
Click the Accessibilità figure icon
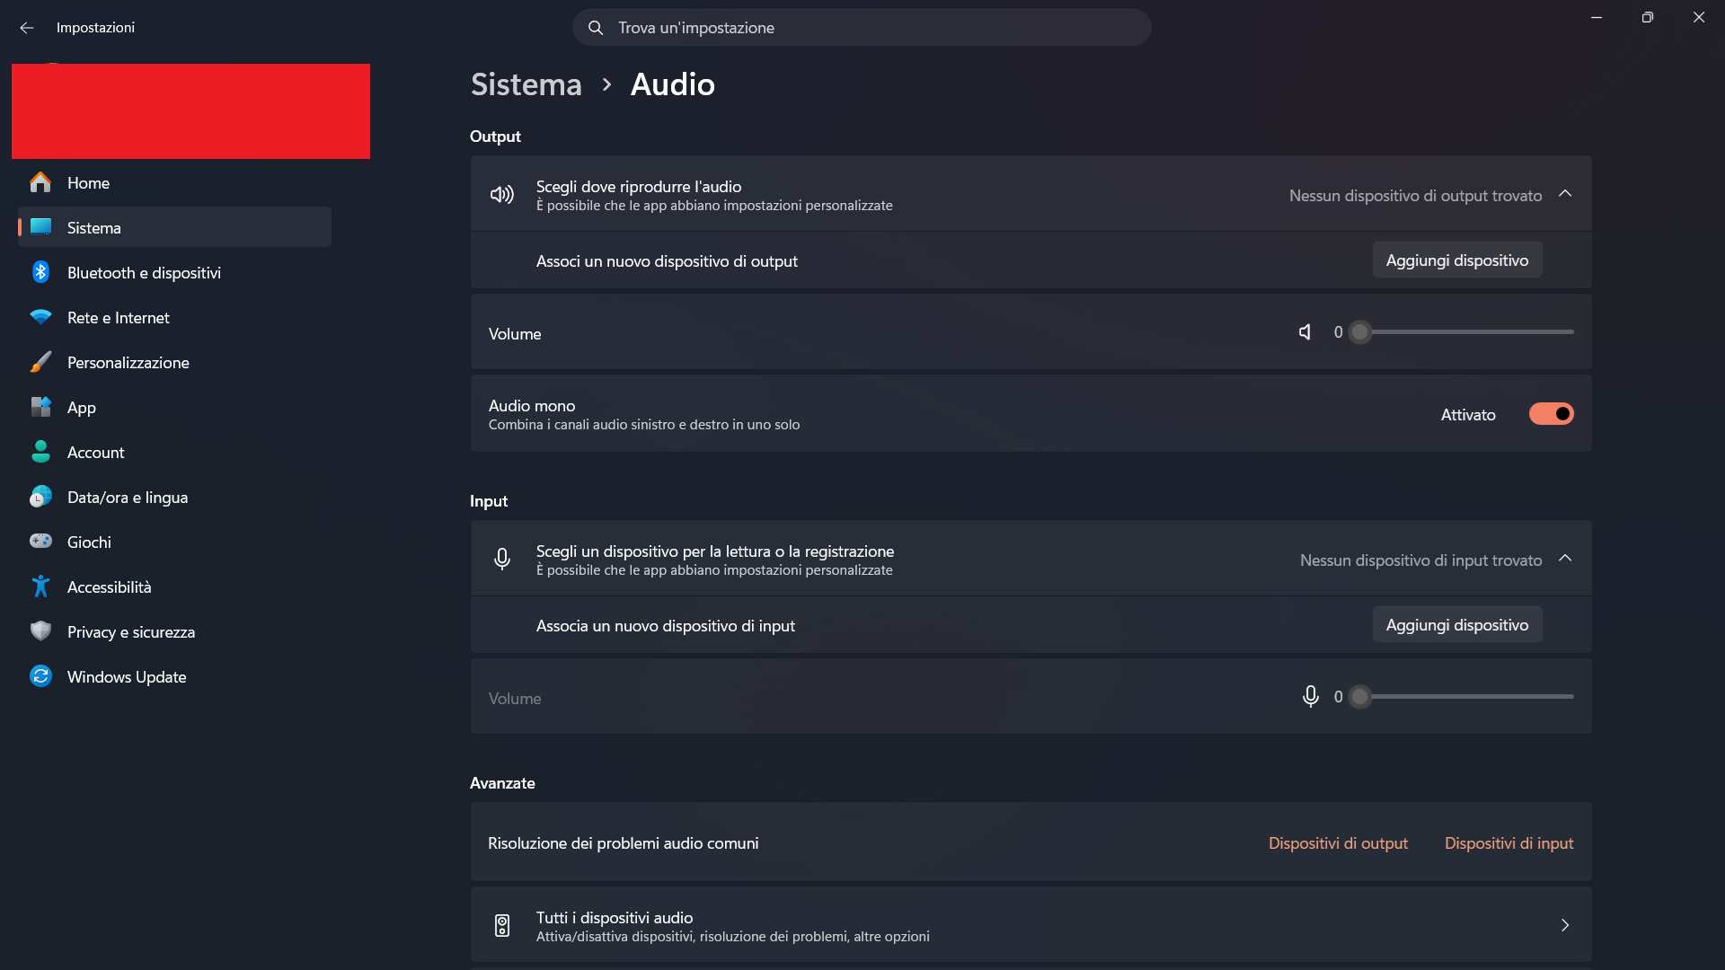click(x=40, y=586)
